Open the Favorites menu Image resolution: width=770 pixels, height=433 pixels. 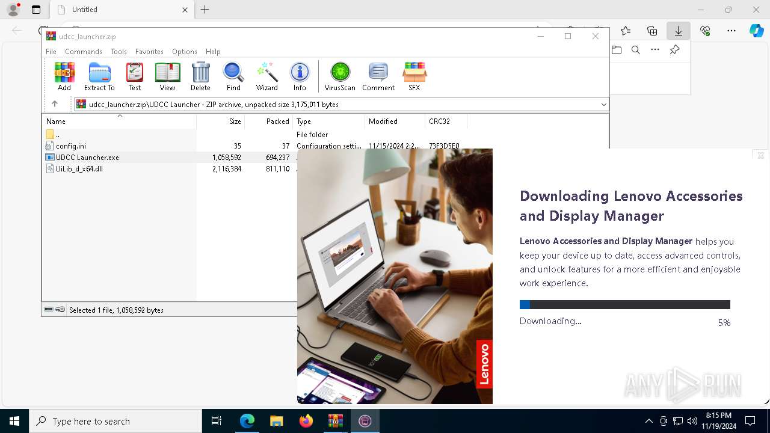tap(149, 52)
